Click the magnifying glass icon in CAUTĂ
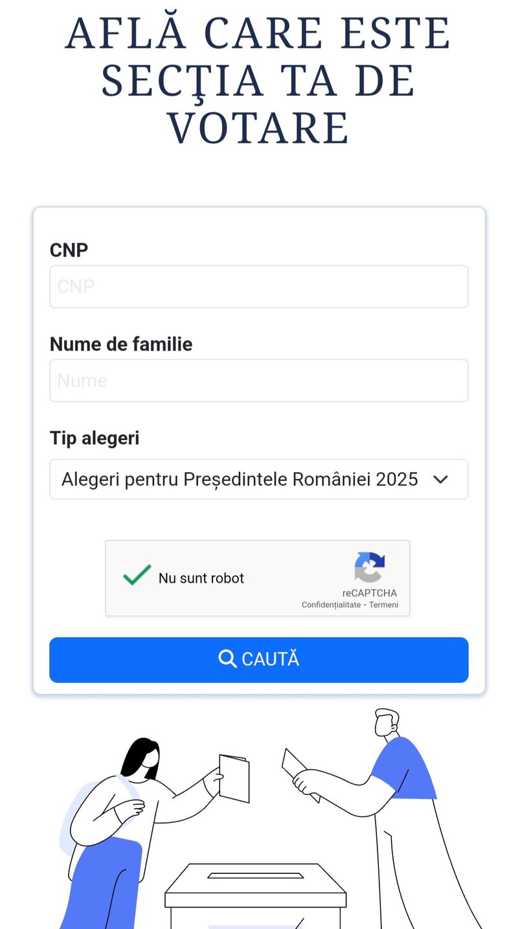 [227, 659]
